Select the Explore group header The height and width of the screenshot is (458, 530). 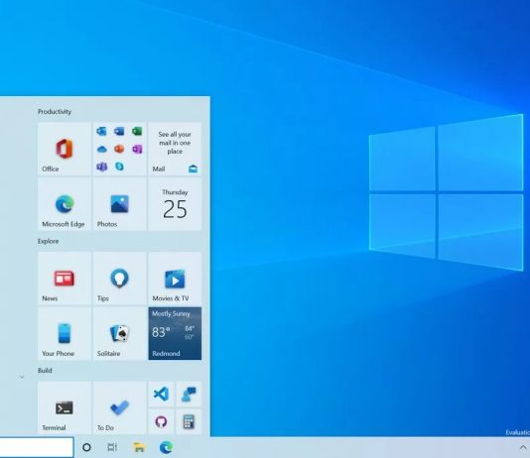tap(48, 241)
